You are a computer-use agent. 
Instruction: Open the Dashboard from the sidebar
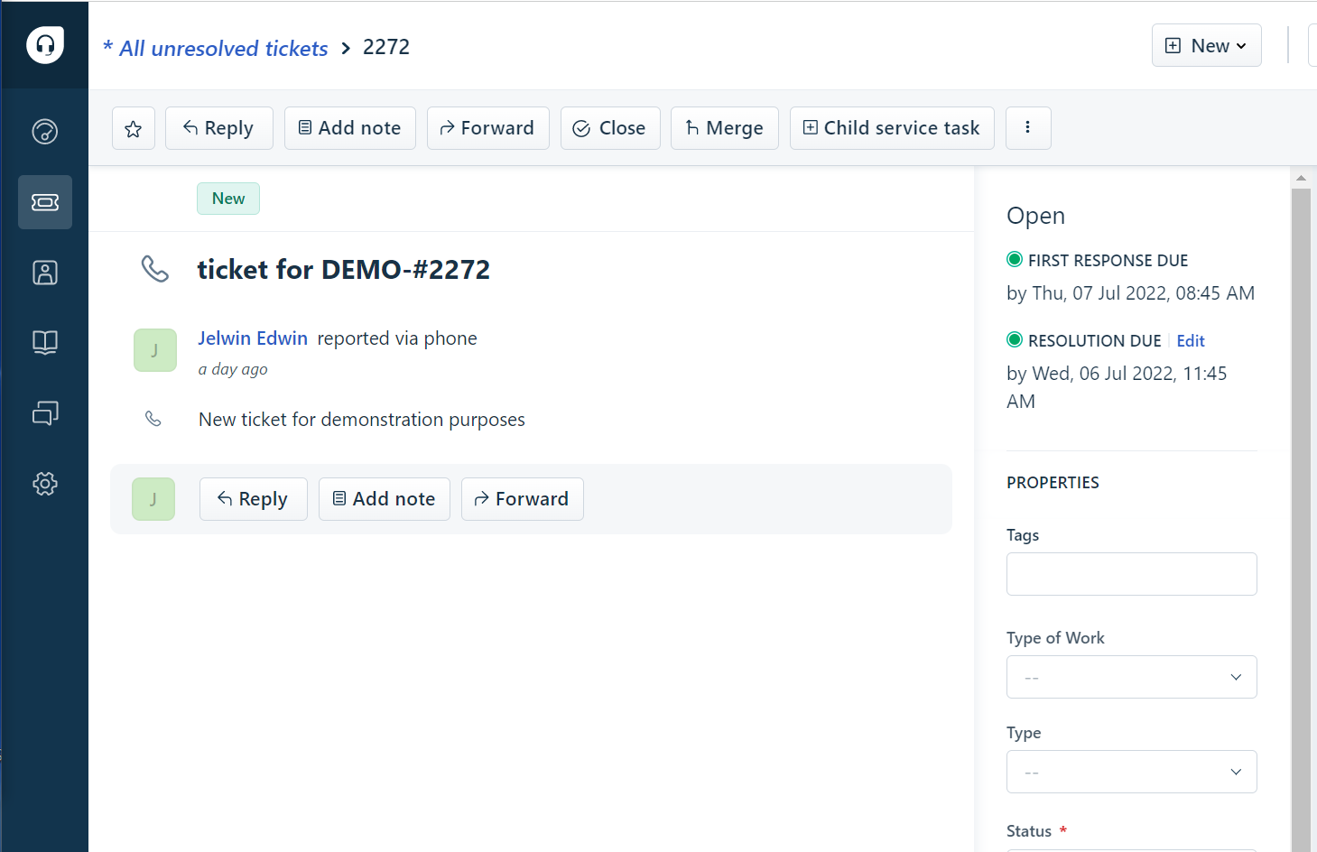tap(45, 131)
